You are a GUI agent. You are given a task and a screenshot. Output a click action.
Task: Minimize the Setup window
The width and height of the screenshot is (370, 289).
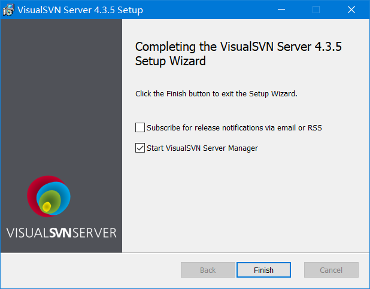pos(281,10)
